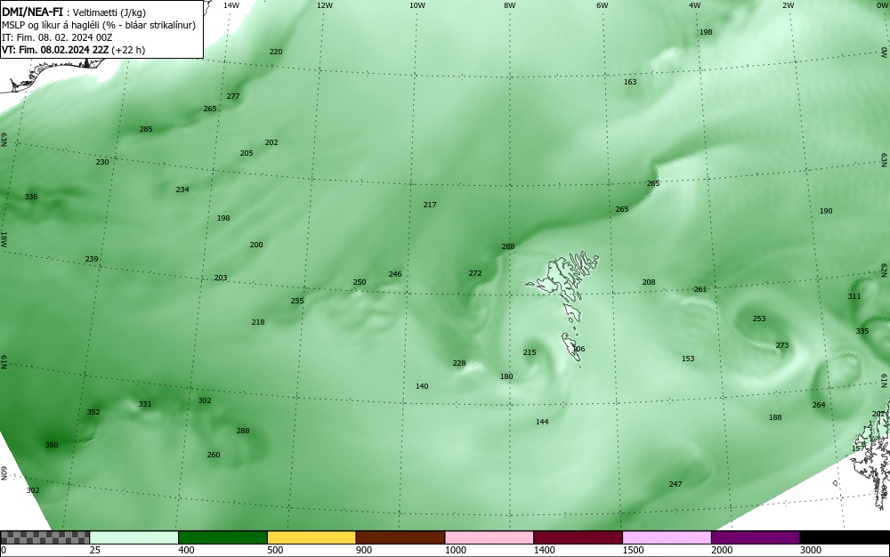Click the 255 value on the map
The image size is (890, 557).
pos(297,301)
